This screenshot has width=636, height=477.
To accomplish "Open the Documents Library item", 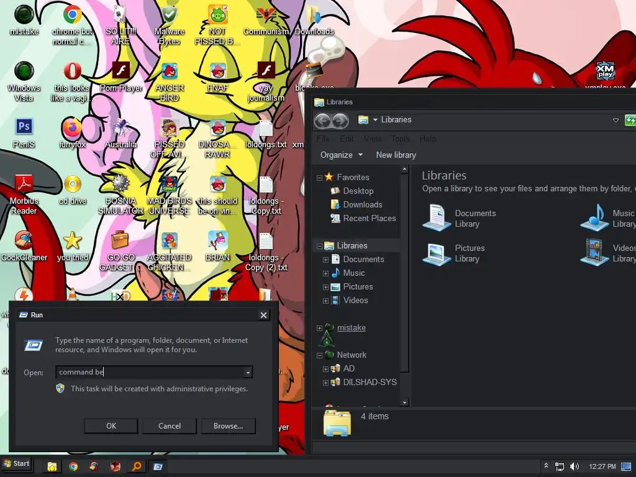I will [459, 218].
